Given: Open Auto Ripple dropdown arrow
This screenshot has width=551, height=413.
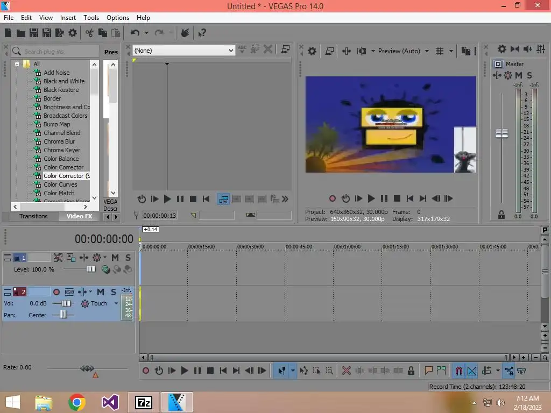Looking at the screenshot, I should pos(498,371).
